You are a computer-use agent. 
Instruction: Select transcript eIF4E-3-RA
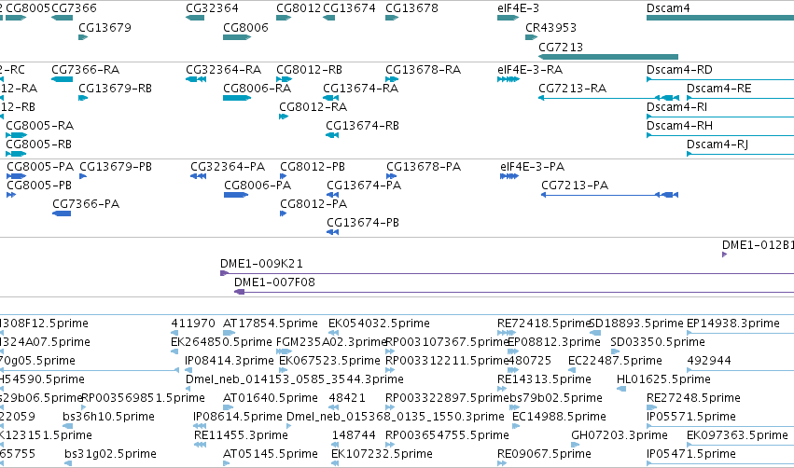pyautogui.click(x=530, y=69)
